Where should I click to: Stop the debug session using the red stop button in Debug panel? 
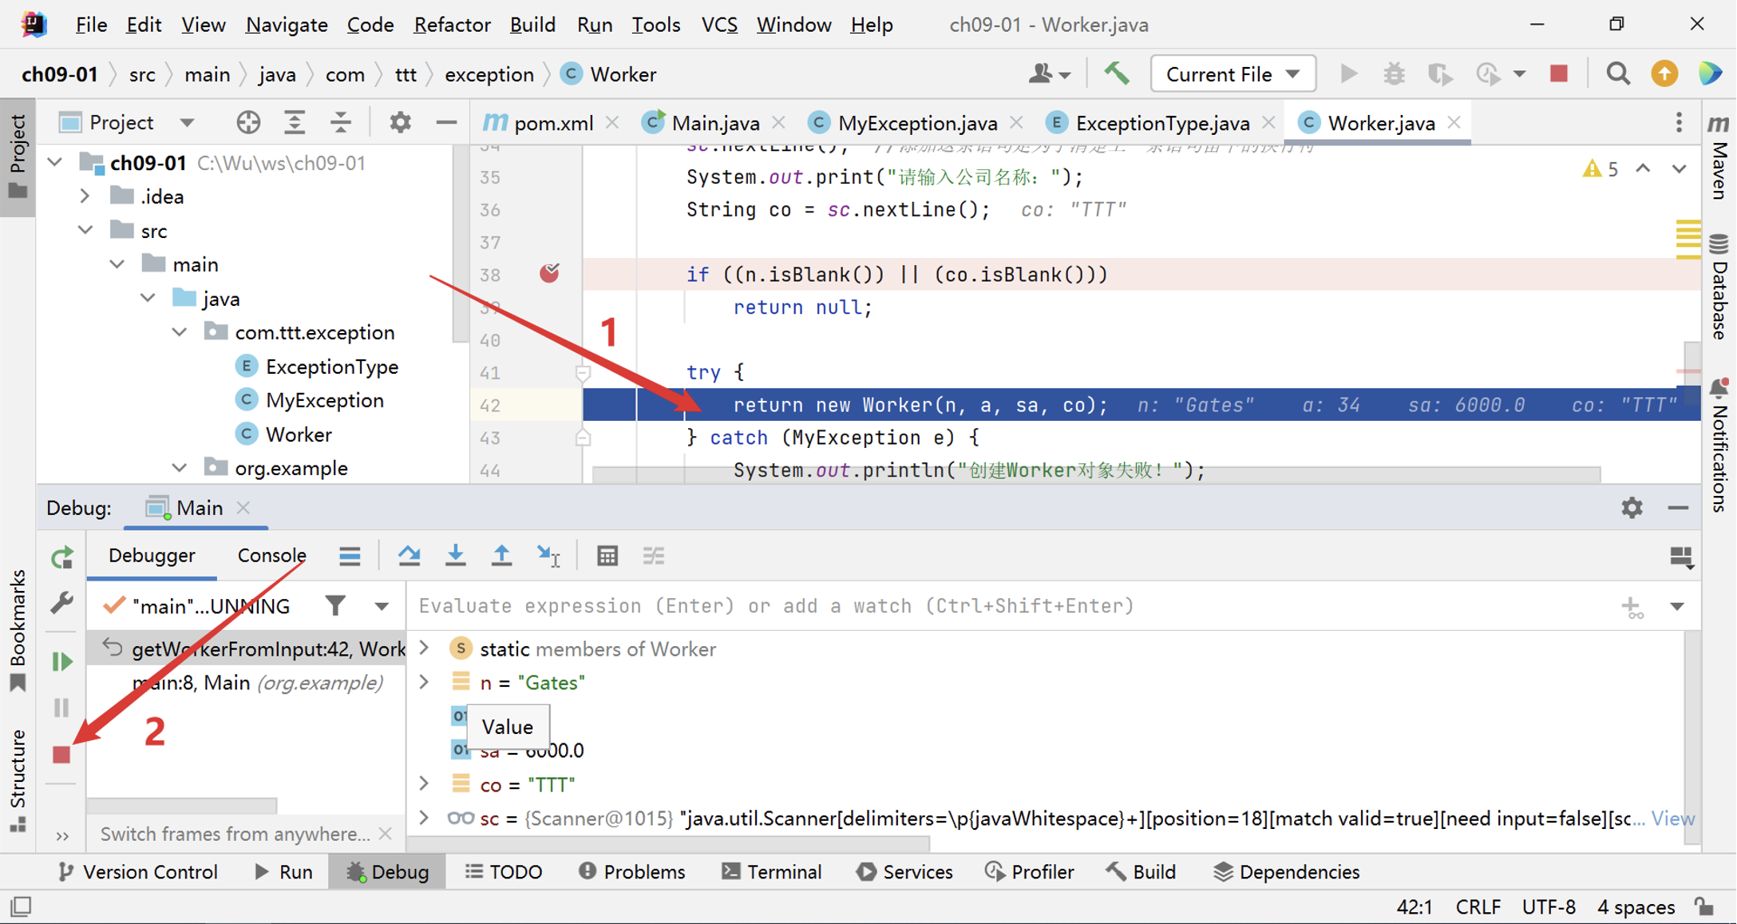tap(61, 754)
